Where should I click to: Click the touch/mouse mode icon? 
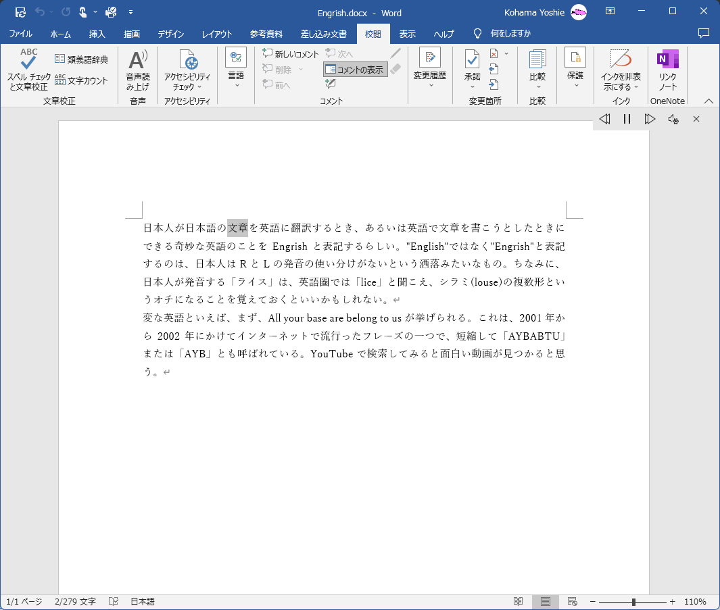pos(82,12)
